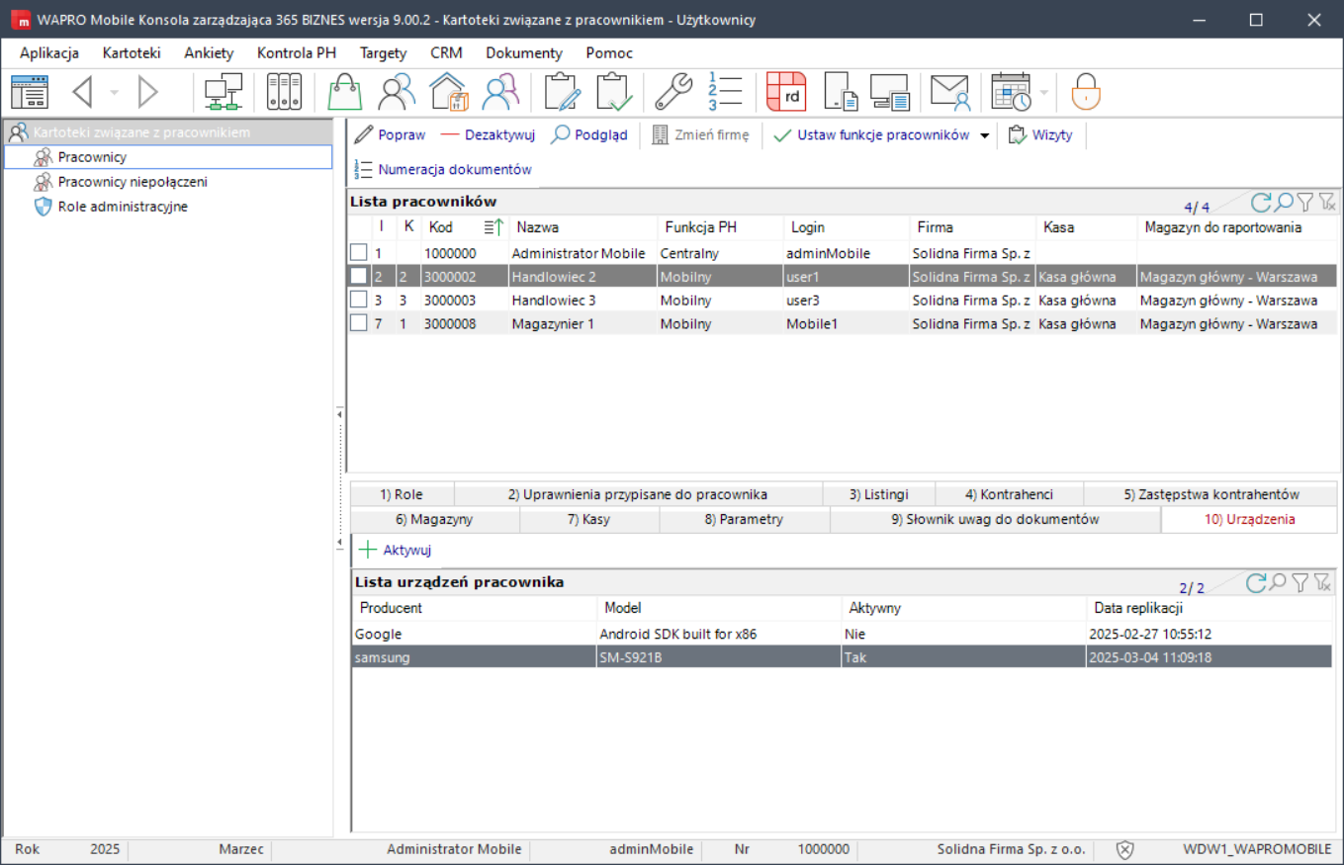Image resolution: width=1344 pixels, height=865 pixels.
Task: Collapse the left panel with upper splitter arrow
Action: [x=339, y=415]
